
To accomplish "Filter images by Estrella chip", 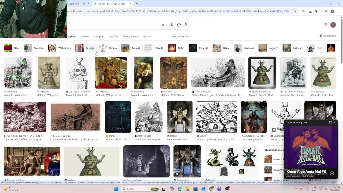I will click(155, 48).
